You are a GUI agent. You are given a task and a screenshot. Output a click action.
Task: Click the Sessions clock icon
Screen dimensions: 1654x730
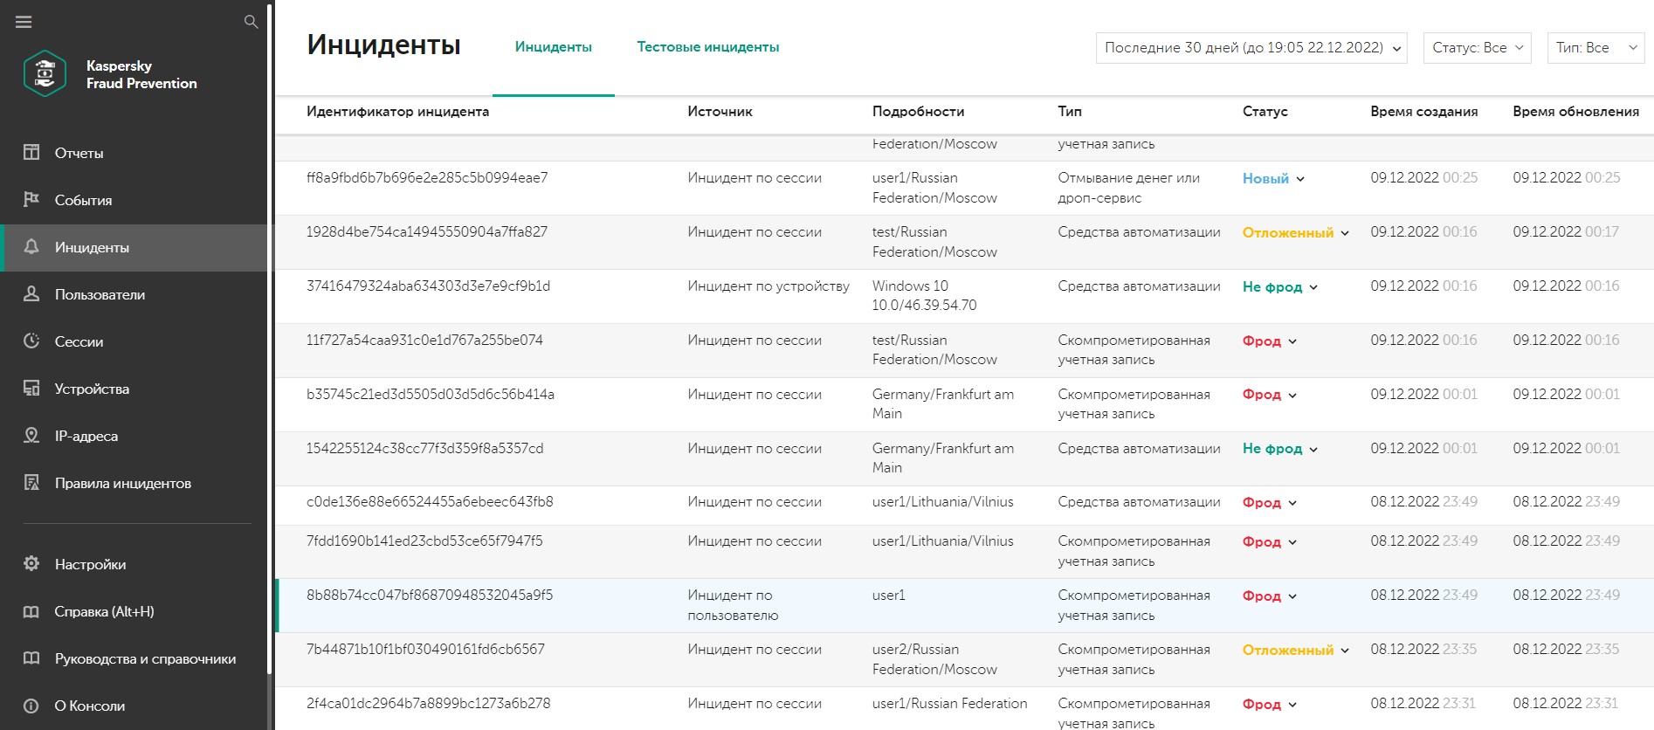(x=31, y=341)
